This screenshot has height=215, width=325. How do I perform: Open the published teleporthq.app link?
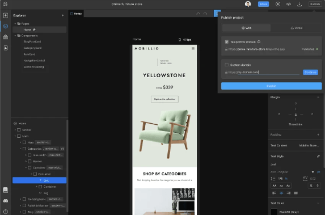(256, 49)
